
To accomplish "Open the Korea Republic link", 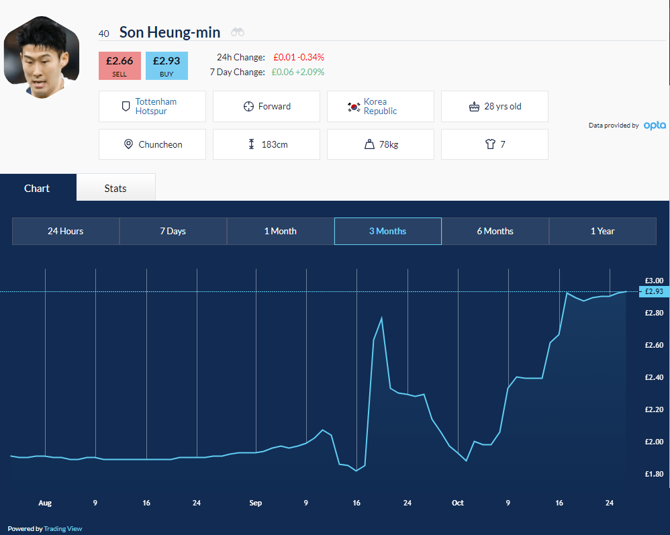I will 380,107.
